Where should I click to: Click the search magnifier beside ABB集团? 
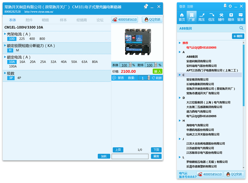(x=241, y=28)
